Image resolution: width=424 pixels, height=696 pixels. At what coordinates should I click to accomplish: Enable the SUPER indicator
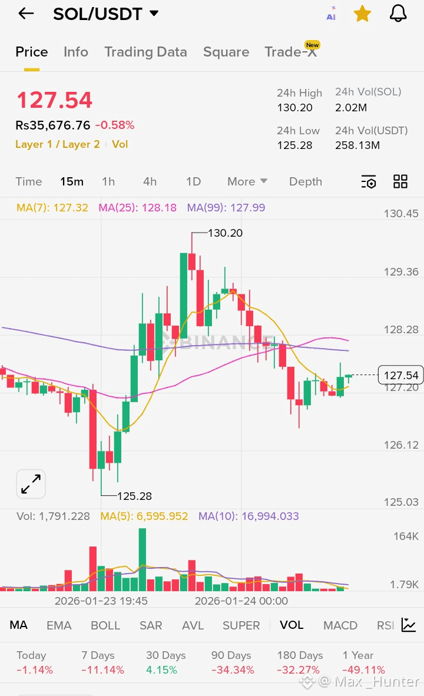click(x=241, y=625)
